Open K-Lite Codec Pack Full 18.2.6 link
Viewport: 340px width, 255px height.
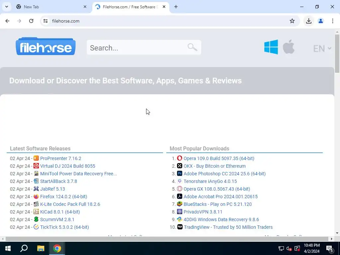pos(70,204)
